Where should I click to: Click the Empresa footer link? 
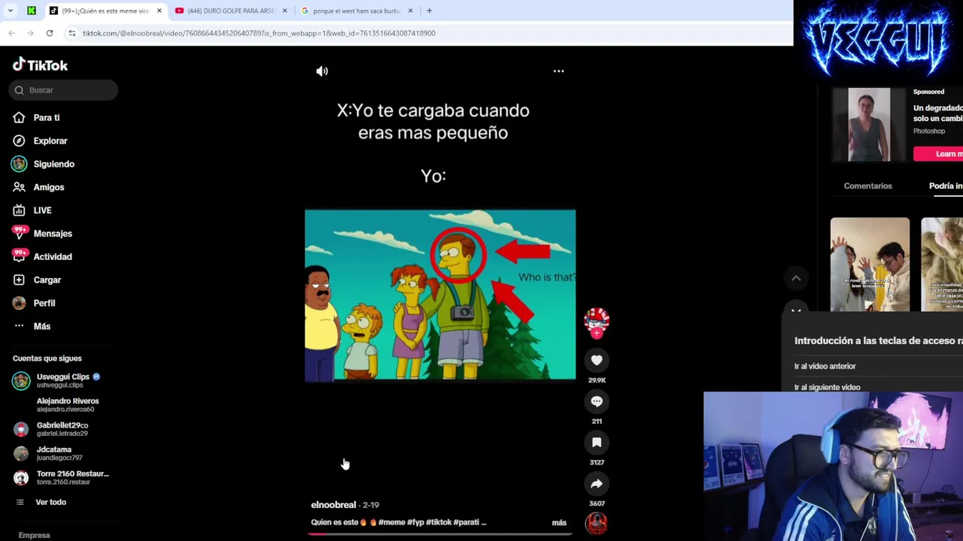click(34, 535)
